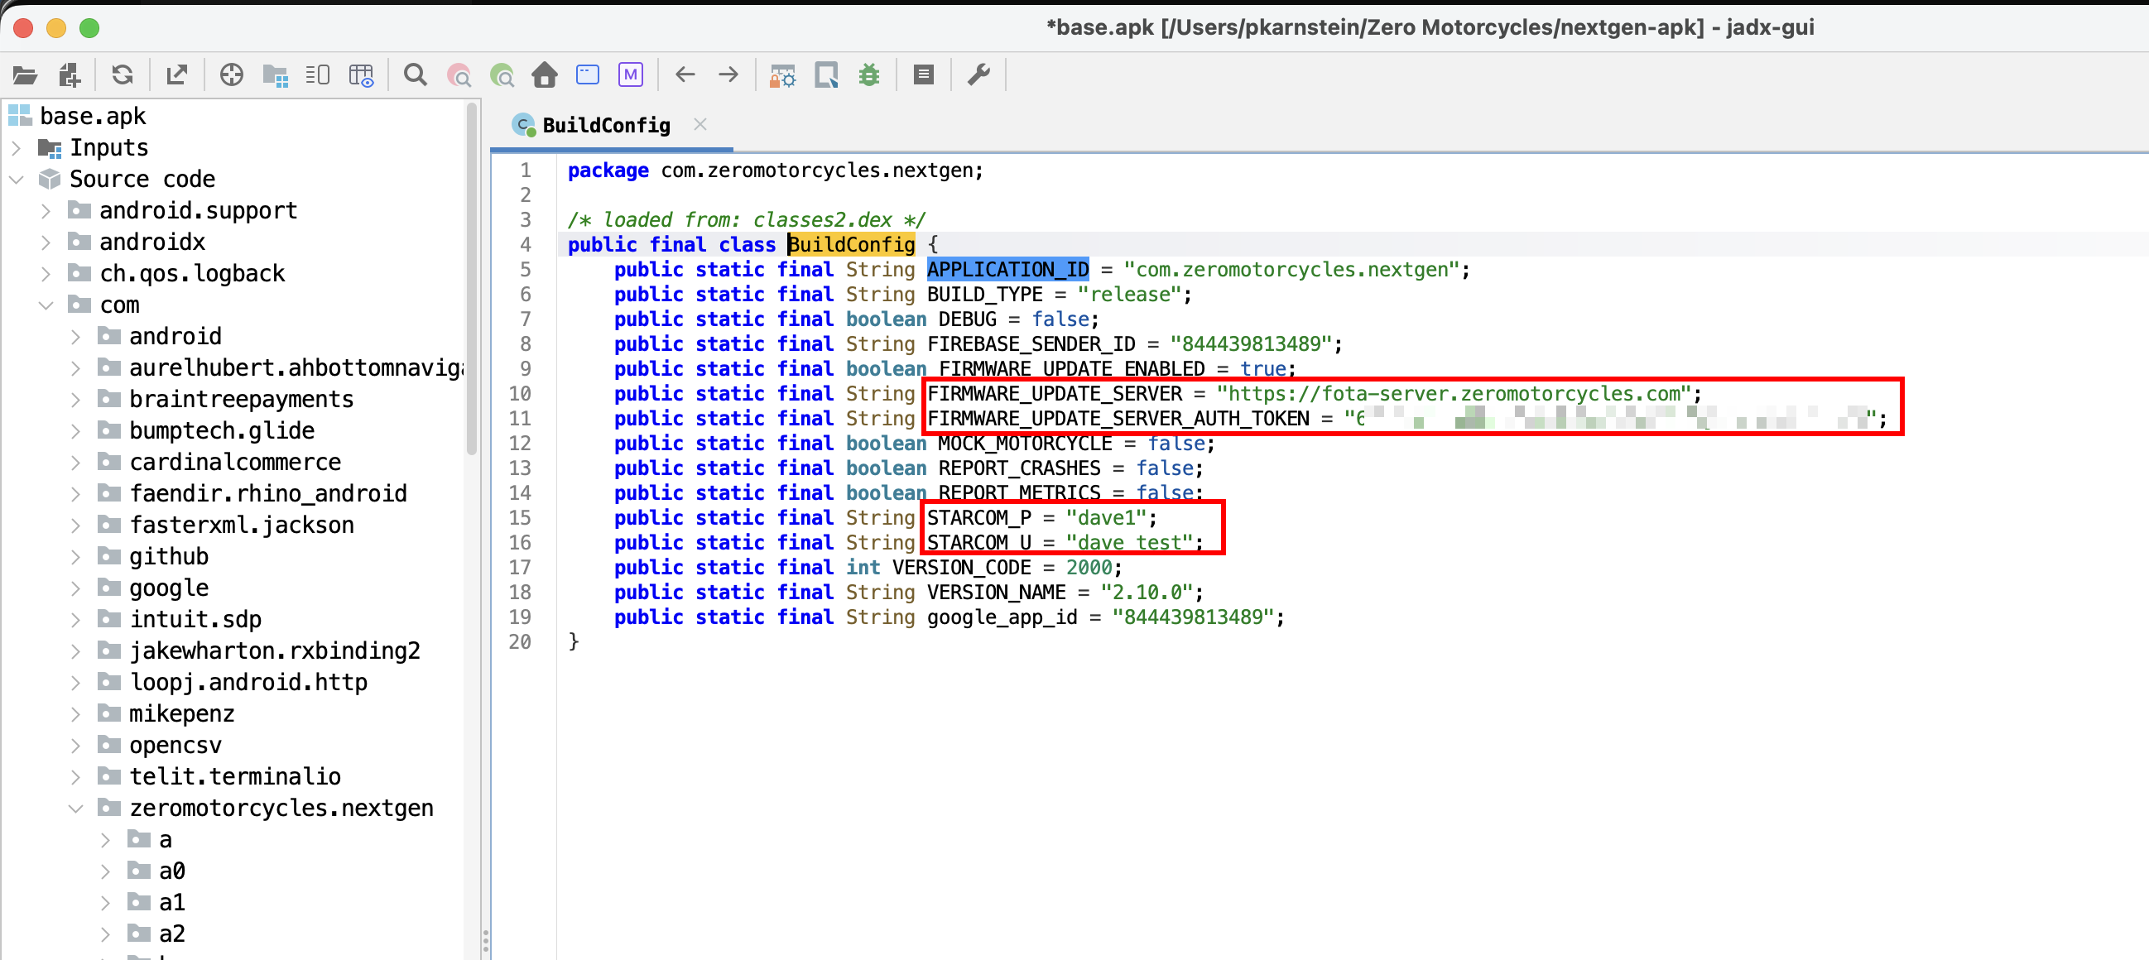
Task: Open preferences with the wrench icon
Action: (978, 76)
